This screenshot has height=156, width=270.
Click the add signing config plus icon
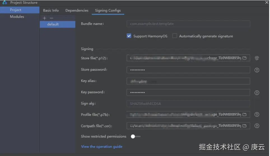pyautogui.click(x=45, y=18)
